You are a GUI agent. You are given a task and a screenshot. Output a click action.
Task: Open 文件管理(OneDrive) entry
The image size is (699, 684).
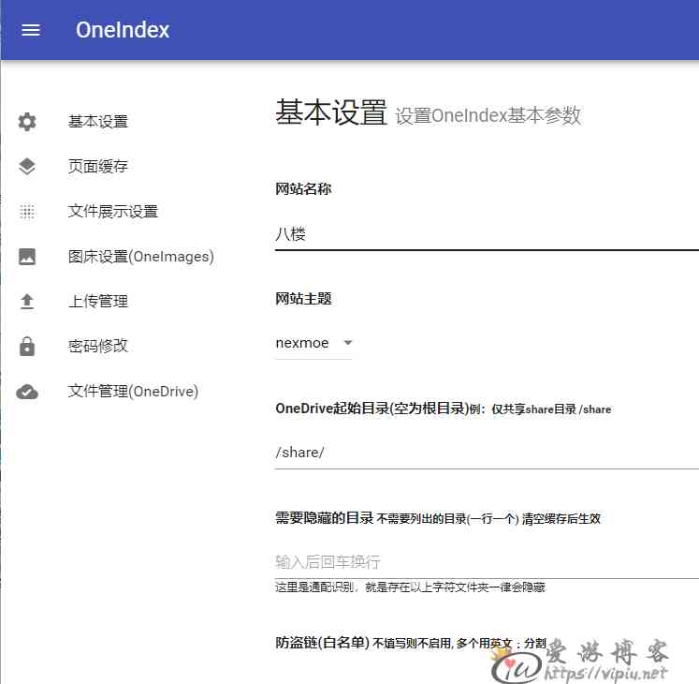[x=133, y=392]
